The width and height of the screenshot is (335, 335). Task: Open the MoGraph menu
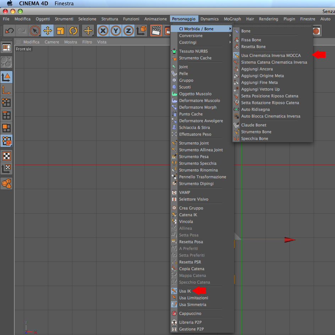[x=232, y=19]
